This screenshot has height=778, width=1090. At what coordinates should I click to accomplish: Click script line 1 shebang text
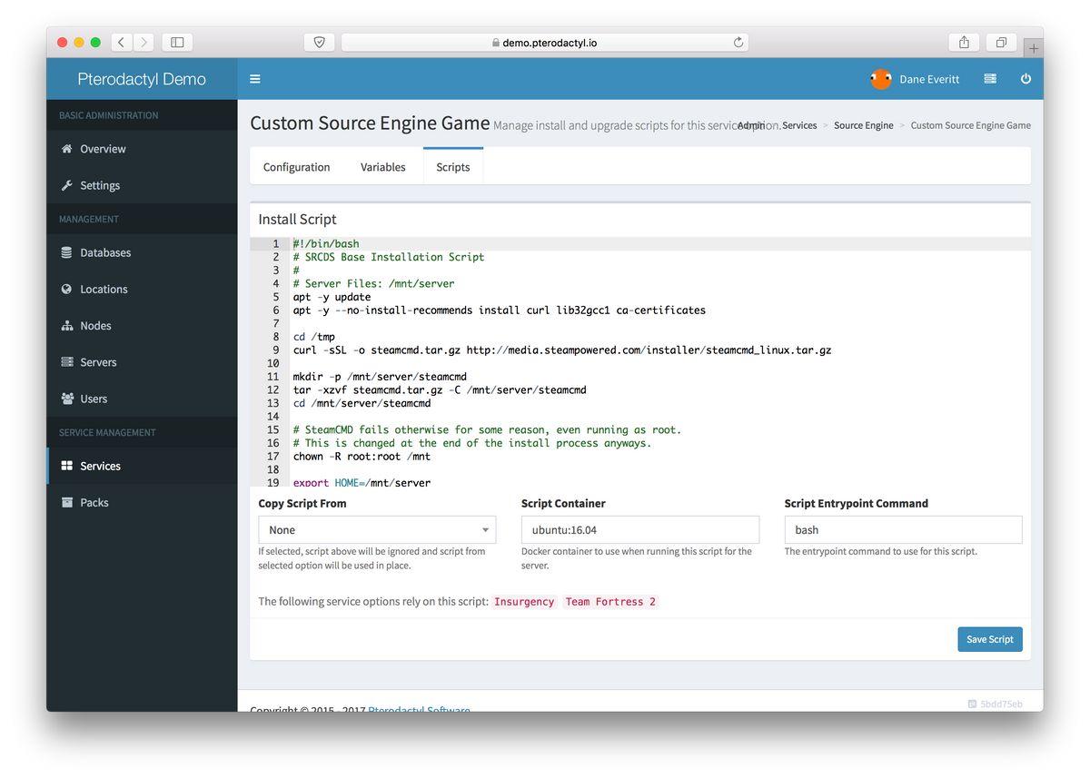pyautogui.click(x=326, y=244)
